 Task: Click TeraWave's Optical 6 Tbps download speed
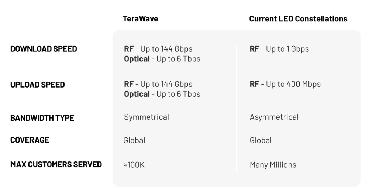[x=162, y=59]
